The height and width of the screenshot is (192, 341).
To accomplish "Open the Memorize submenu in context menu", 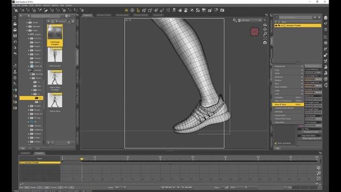I will click(x=288, y=77).
